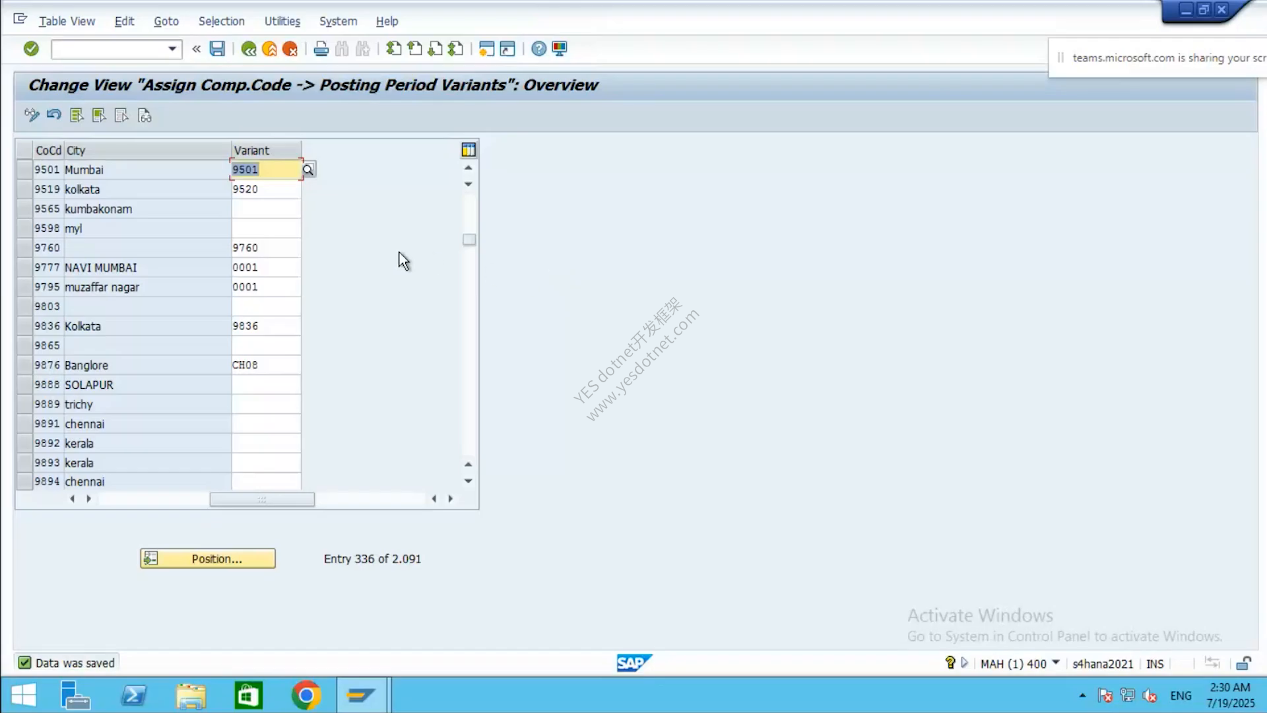Image resolution: width=1267 pixels, height=713 pixels.
Task: Click the Deselect All icon
Action: pyautogui.click(x=121, y=116)
